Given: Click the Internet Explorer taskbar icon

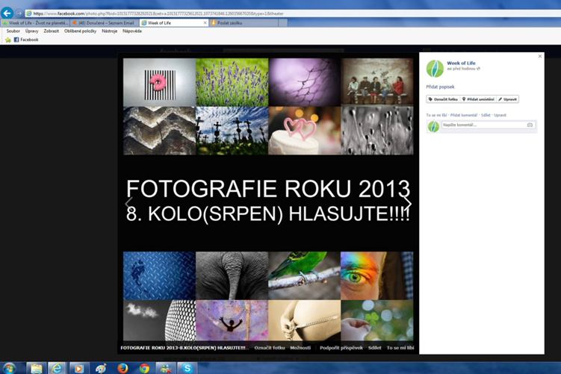Looking at the screenshot, I should click(x=58, y=368).
